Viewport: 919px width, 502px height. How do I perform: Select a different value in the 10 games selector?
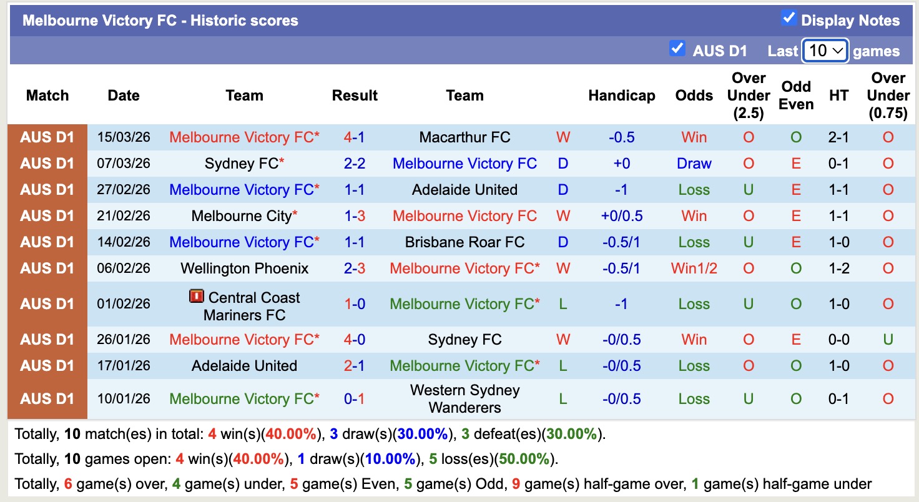(x=825, y=50)
